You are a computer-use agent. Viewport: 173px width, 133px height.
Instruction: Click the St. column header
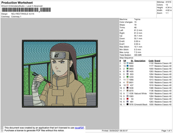coord(132,61)
